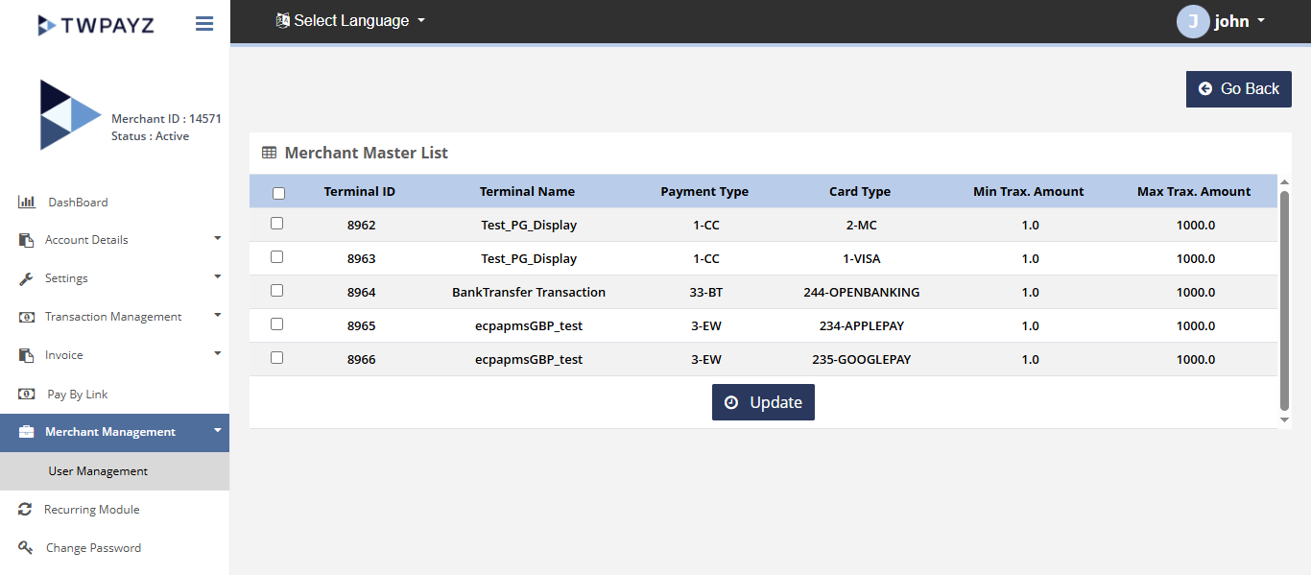Click john's user avatar icon
Viewport: 1311px width, 575px height.
click(x=1192, y=21)
